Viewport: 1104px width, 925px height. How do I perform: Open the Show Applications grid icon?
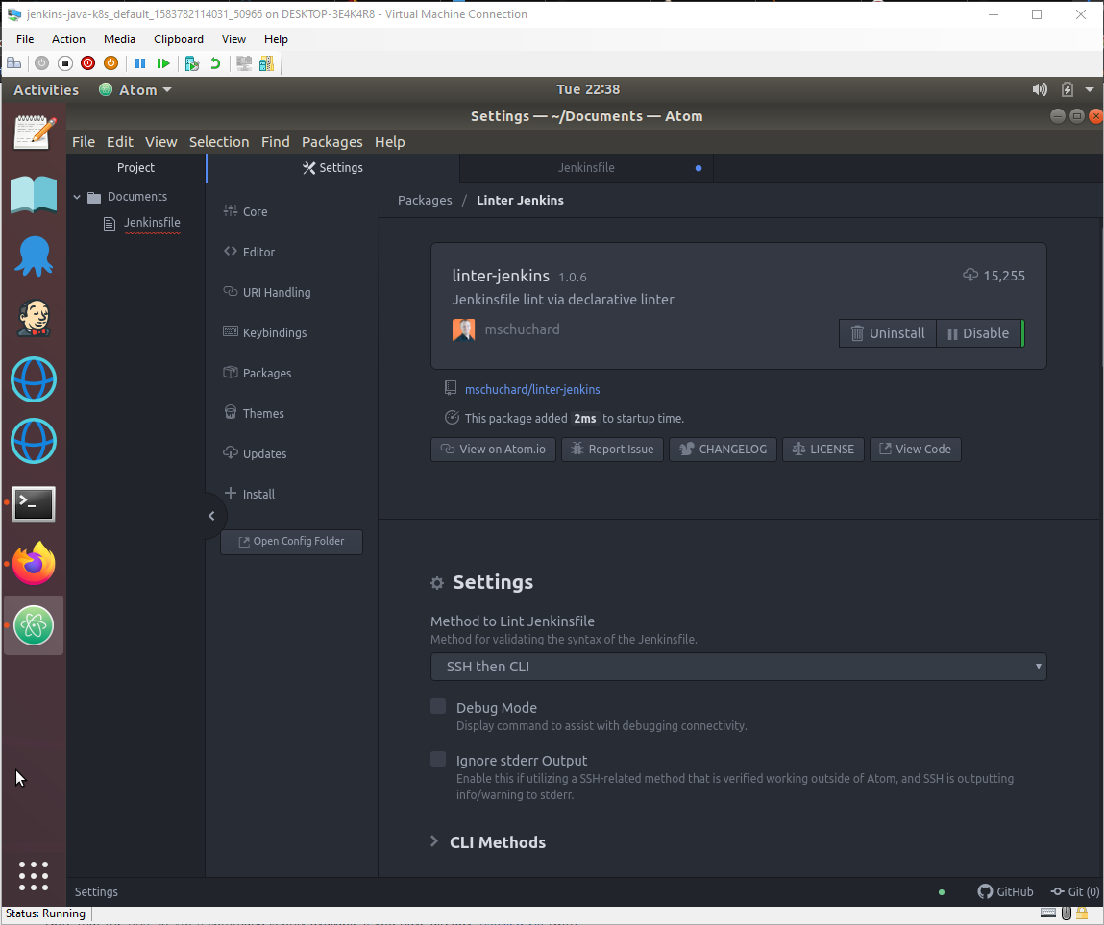(34, 875)
